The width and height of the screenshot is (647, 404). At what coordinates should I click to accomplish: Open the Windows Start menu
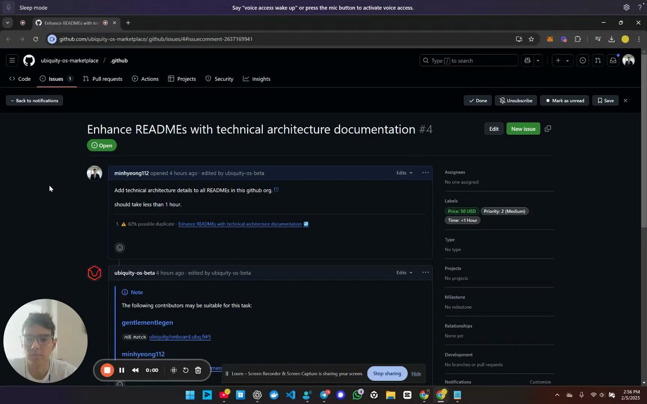point(190,395)
